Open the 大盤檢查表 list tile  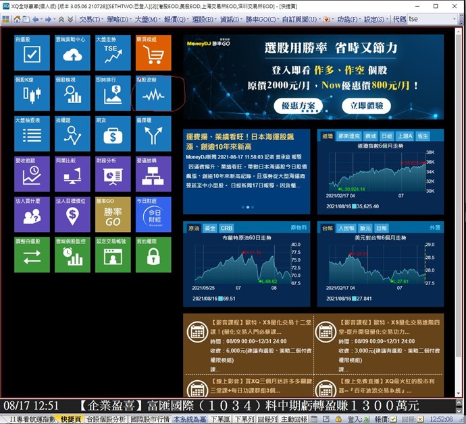32,133
